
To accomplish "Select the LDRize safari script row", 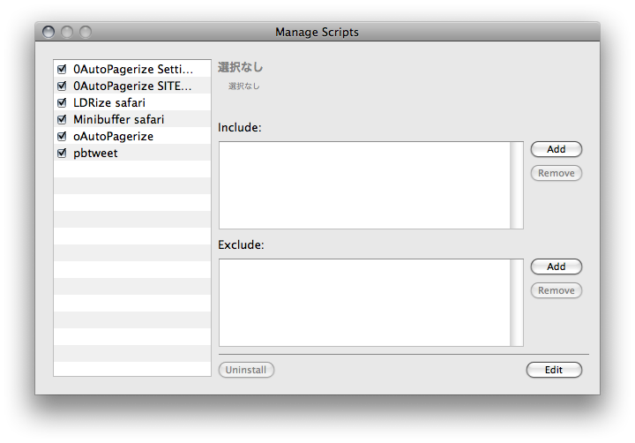I will (x=109, y=102).
